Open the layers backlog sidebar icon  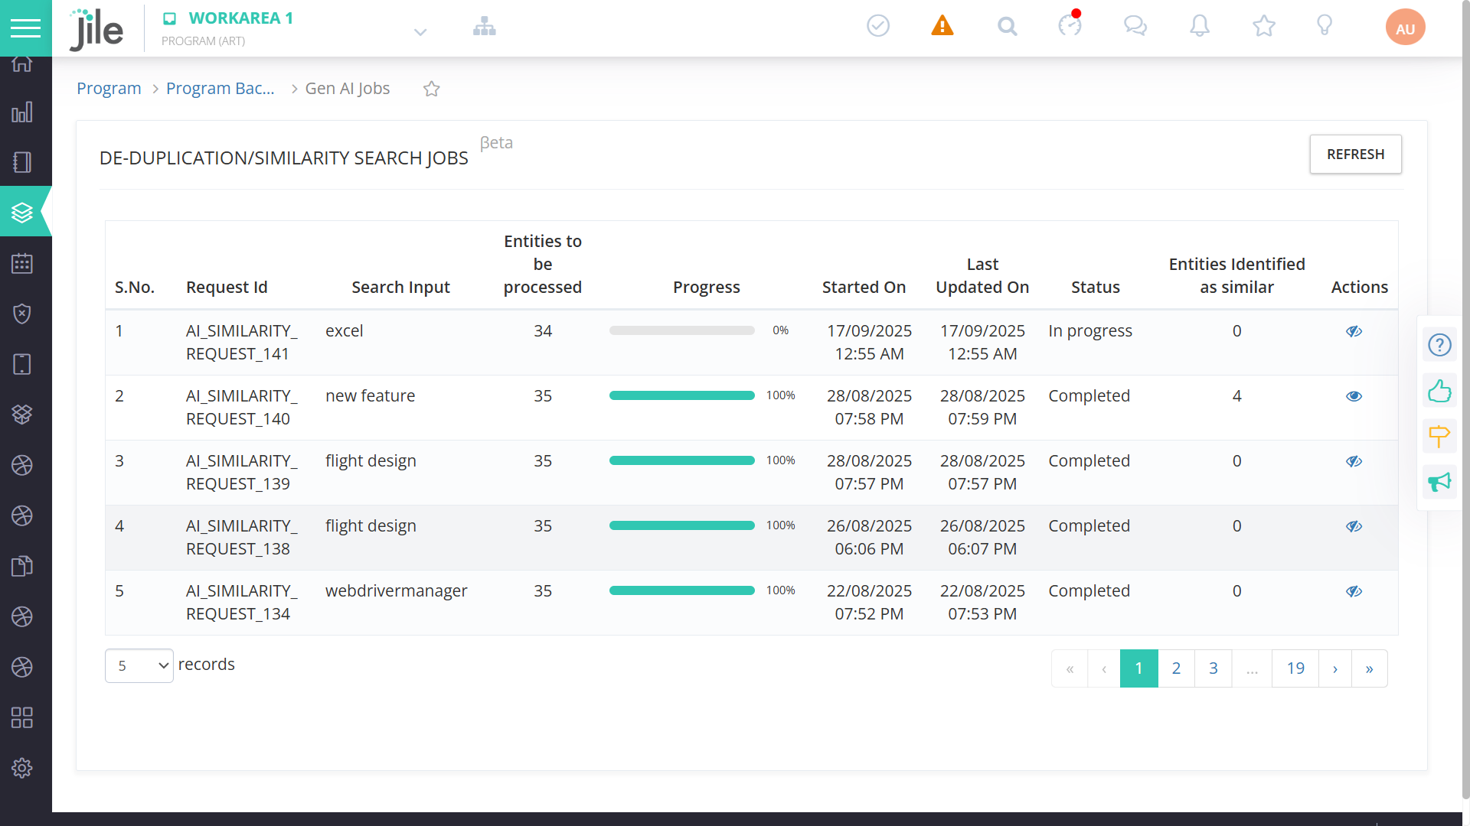(x=22, y=212)
